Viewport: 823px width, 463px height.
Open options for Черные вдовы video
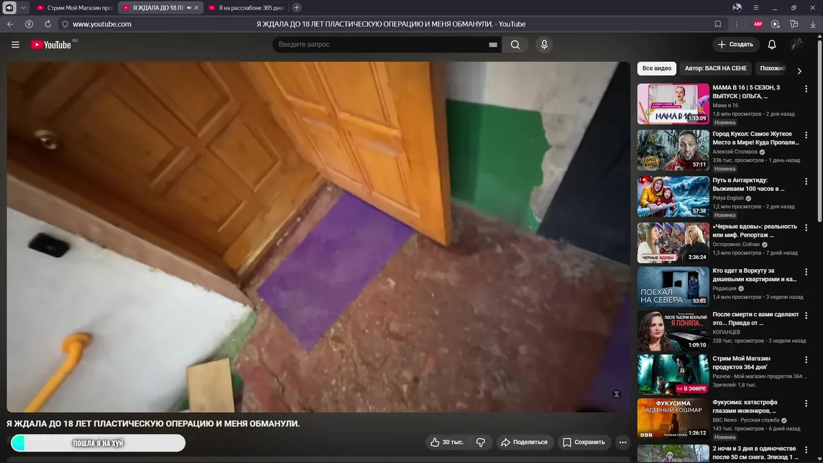tap(806, 228)
